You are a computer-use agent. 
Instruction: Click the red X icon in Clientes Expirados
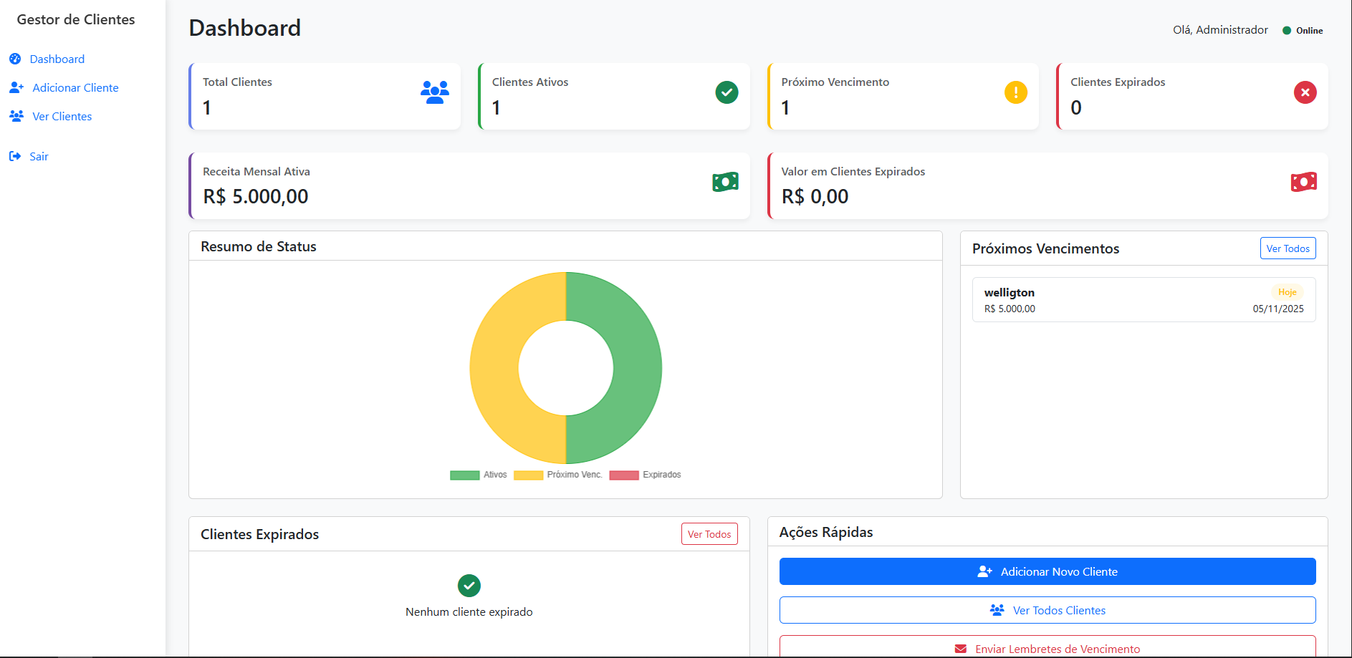[x=1305, y=92]
